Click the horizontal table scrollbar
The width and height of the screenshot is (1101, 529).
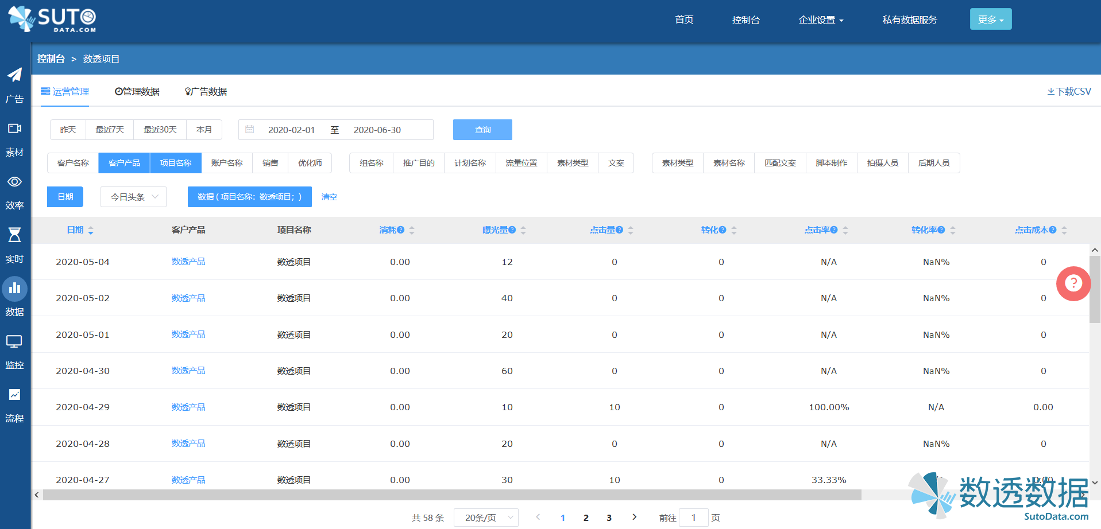tap(451, 495)
